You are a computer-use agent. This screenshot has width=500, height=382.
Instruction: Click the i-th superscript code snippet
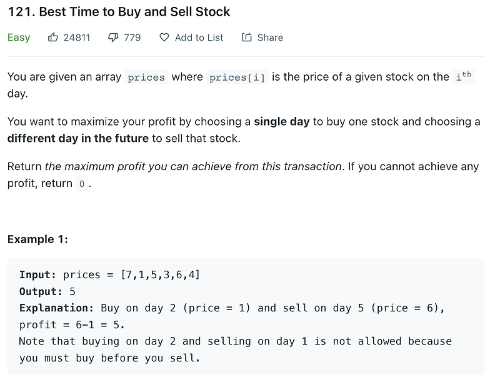(x=463, y=76)
